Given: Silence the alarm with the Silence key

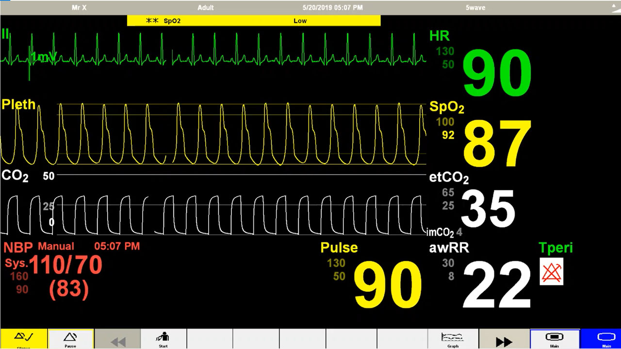Looking at the screenshot, I should click(x=23, y=338).
